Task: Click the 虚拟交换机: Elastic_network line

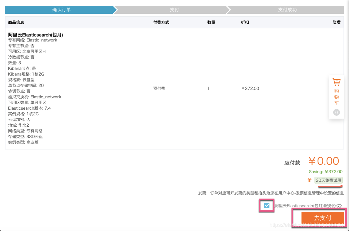Action: click(x=34, y=97)
